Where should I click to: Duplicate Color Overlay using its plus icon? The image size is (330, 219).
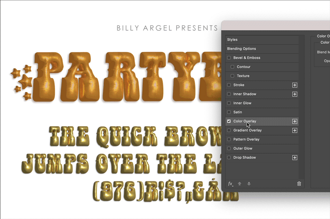coord(294,121)
